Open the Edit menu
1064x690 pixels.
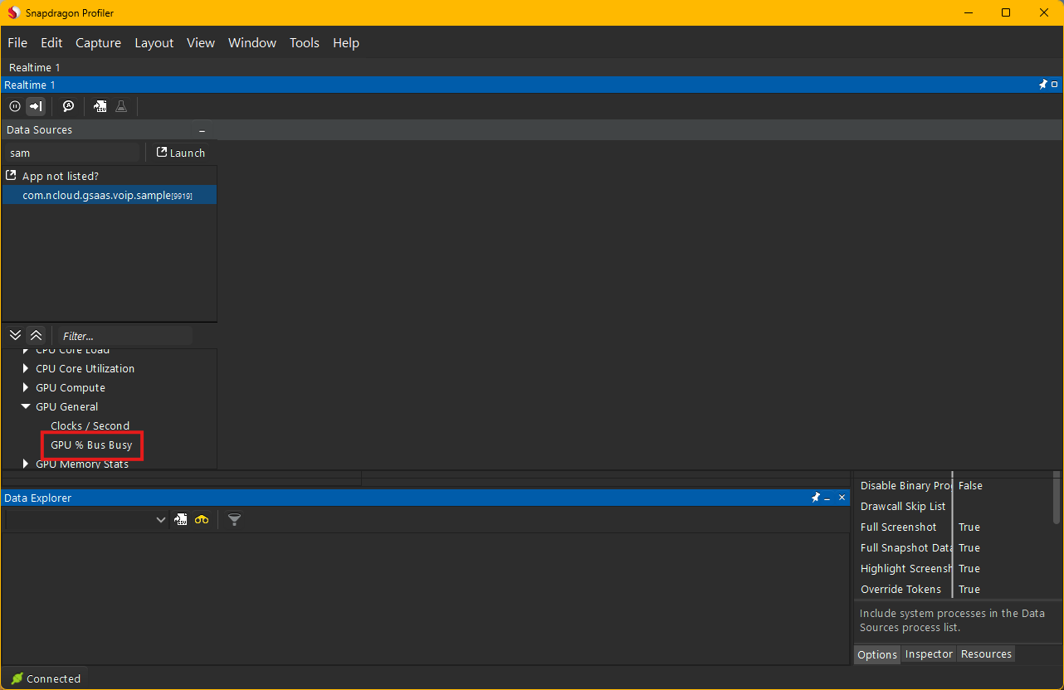51,43
